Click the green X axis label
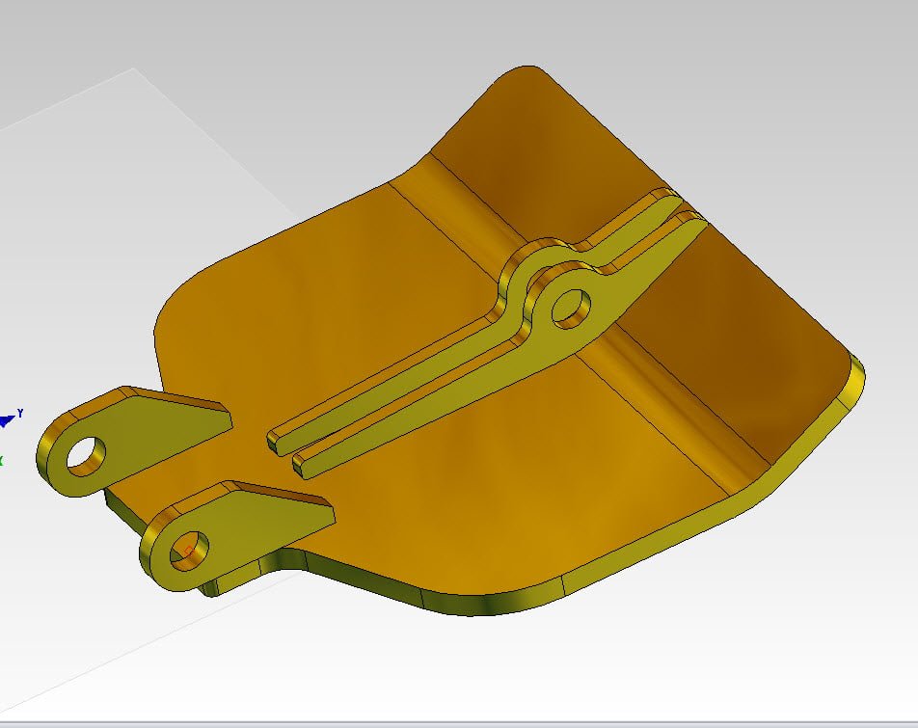The image size is (918, 728). (2, 461)
